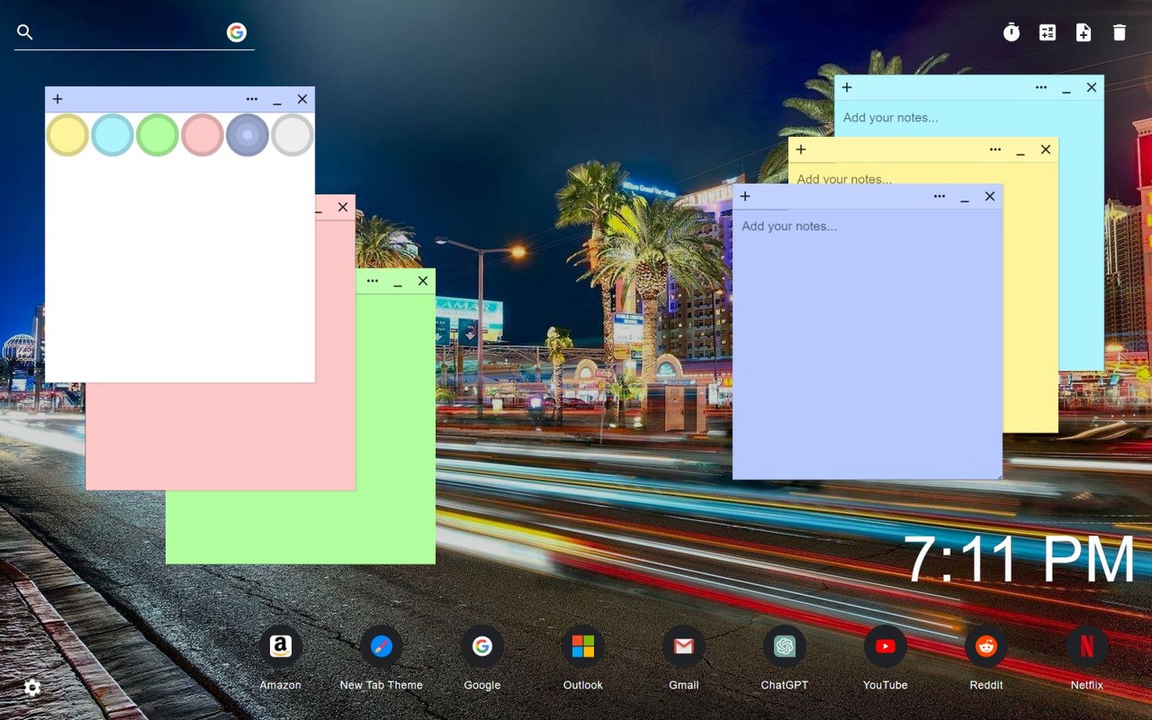Close the cyan note
Viewport: 1152px width, 720px height.
tap(1092, 87)
